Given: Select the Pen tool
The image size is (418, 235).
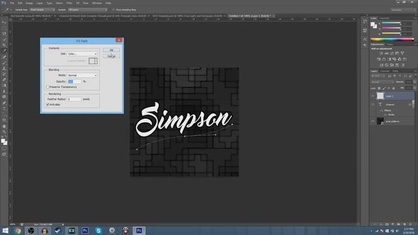Looking at the screenshot, I should point(5,103).
